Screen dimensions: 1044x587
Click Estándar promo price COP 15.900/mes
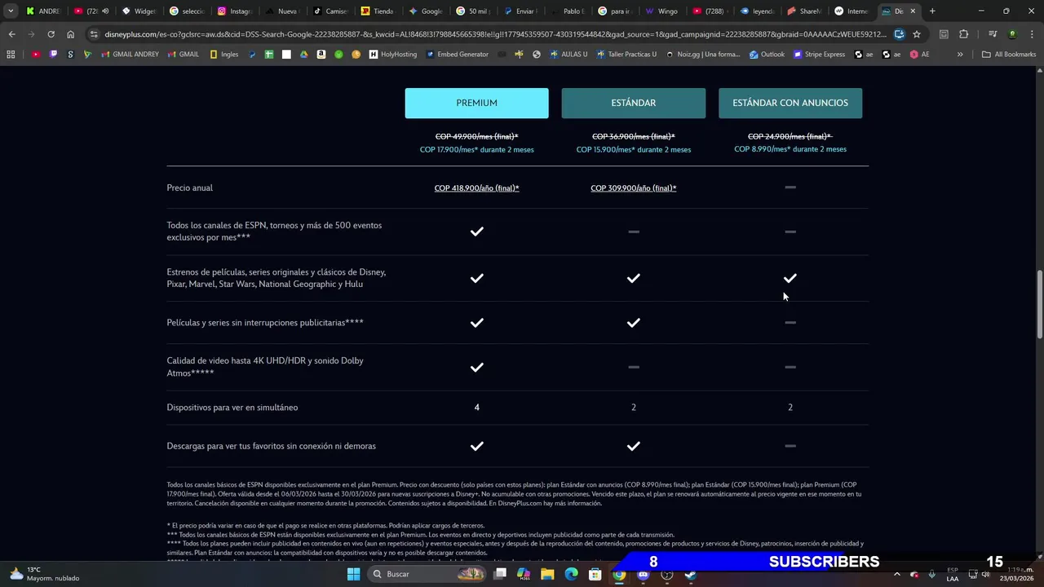633,150
